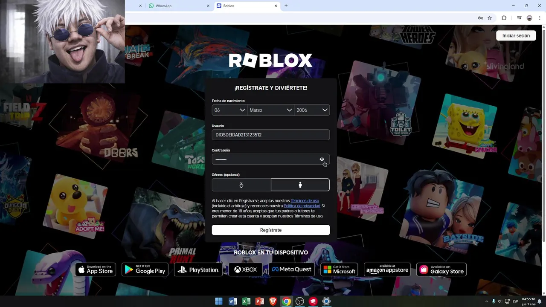Open the birth day dropdown showing 06

pos(229,110)
